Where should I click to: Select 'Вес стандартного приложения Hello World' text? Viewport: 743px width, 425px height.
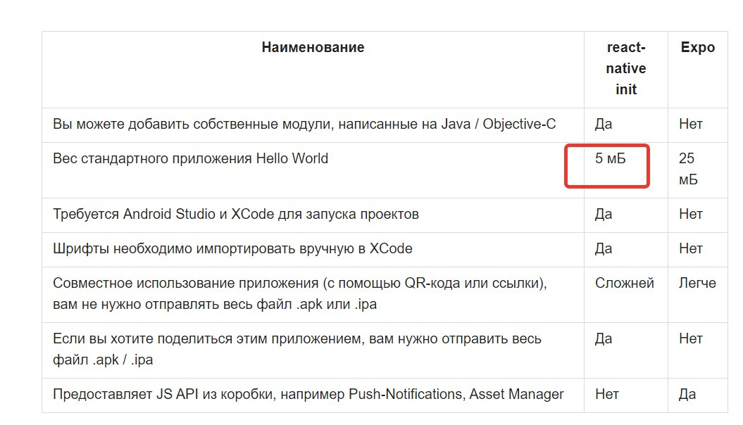(190, 158)
